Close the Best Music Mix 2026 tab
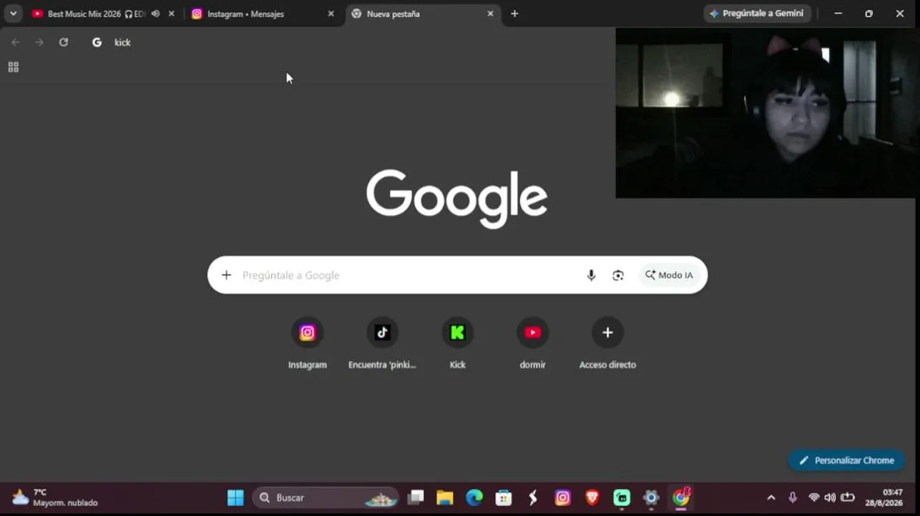This screenshot has width=920, height=516. [x=171, y=14]
